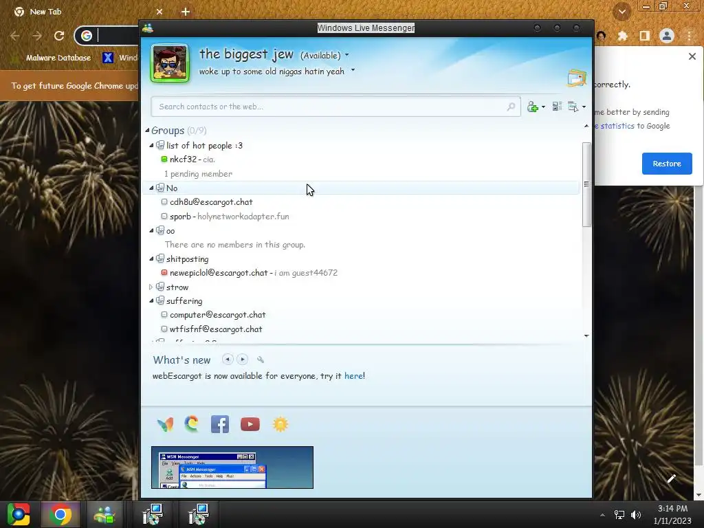Click the YouTube icon in Messenger

(250, 424)
